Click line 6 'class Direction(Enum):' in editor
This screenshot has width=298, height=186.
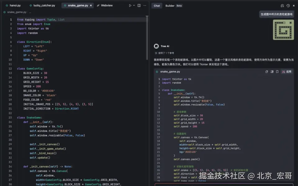tap(34, 42)
